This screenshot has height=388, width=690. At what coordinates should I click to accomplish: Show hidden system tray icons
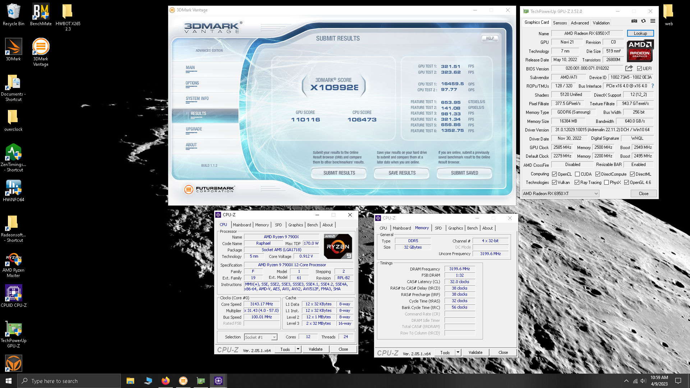coord(626,381)
